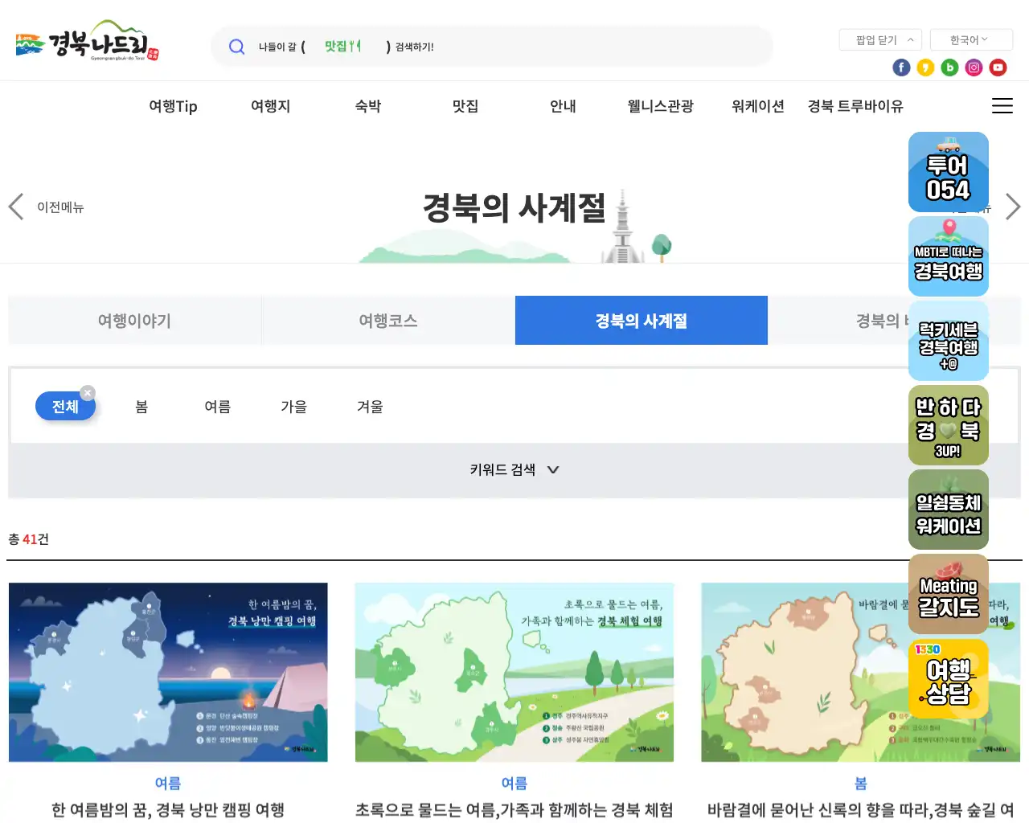Remove the 전체 filter with x icon
The height and width of the screenshot is (823, 1029).
tap(88, 393)
